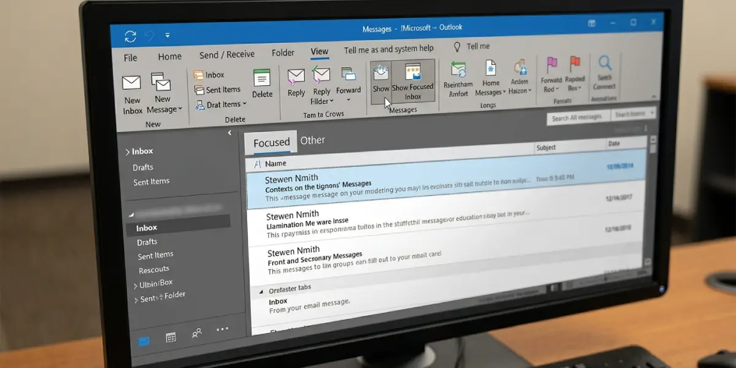
Task: Expand the Sent Folder tree node
Action: [136, 300]
